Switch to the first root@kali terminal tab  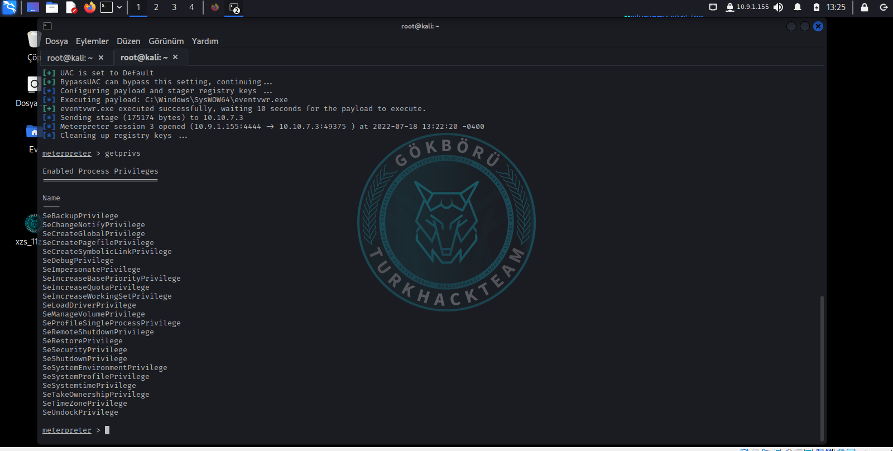click(x=70, y=57)
